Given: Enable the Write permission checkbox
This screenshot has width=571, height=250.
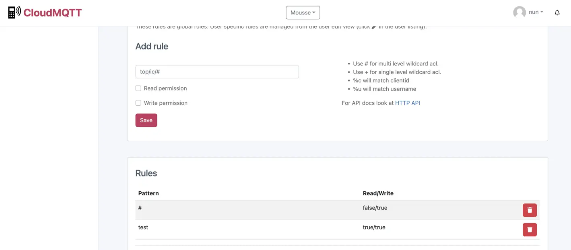Looking at the screenshot, I should 138,102.
